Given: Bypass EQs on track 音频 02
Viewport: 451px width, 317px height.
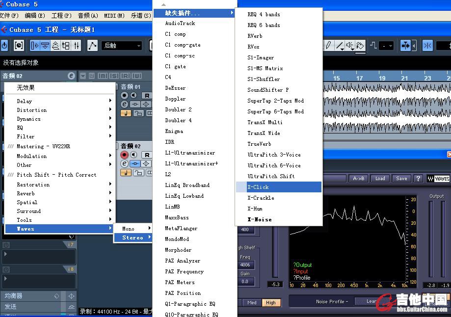Looking at the screenshot, I should point(146,164).
